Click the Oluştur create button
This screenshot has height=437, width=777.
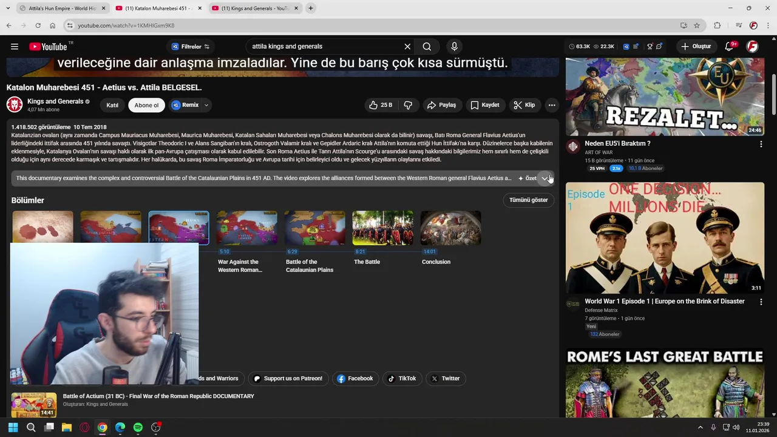696,46
